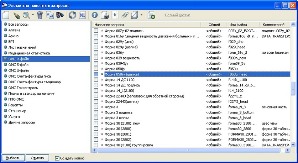Click the 'Отмена' button

(37, 158)
